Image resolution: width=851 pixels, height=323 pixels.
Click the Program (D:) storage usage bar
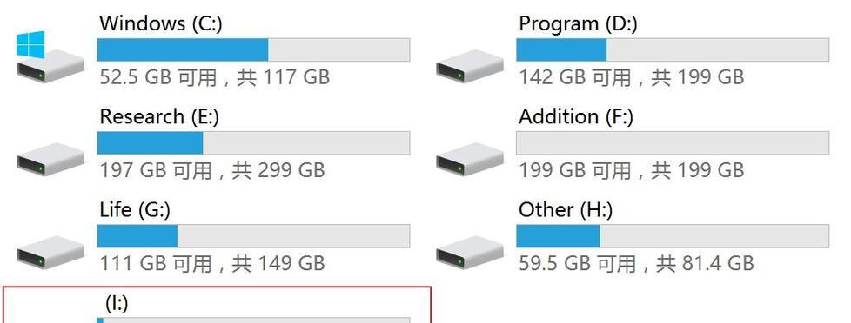pos(673,49)
